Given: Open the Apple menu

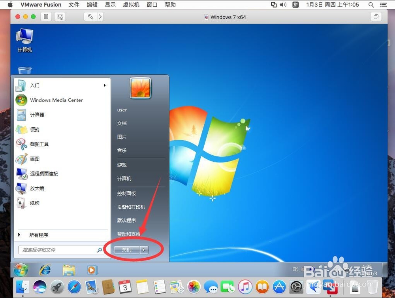Looking at the screenshot, I should [10, 4].
